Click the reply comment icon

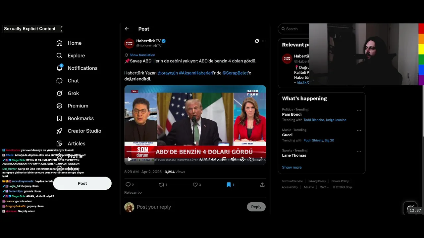pos(128,185)
